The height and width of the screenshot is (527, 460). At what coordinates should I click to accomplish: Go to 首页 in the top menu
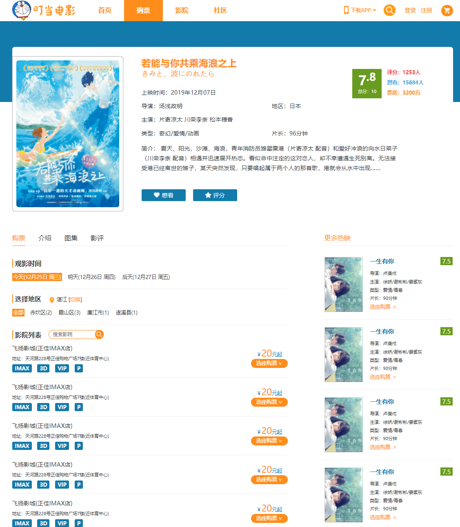(x=105, y=11)
